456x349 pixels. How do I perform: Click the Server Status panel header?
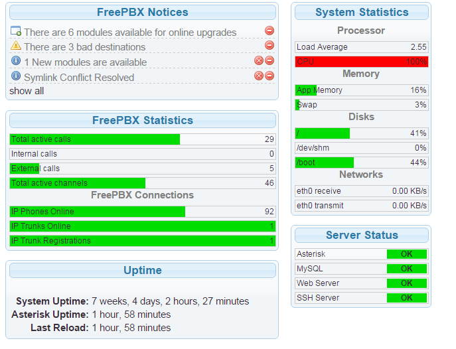pyautogui.click(x=362, y=235)
